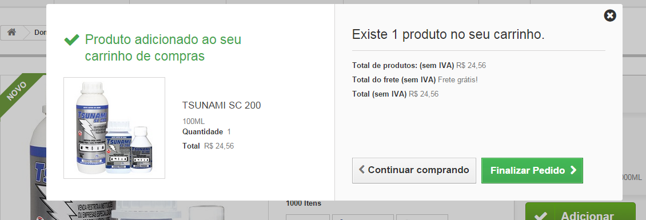Click the green NOVO ribbon badge
646x220 pixels.
pyautogui.click(x=18, y=91)
